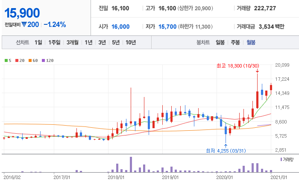Click the 최저 4,255 (03/31) annotation
299x185 pixels.
point(226,151)
